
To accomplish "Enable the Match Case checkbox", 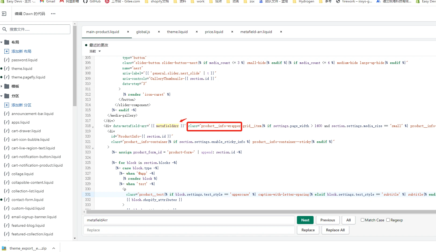I will (362, 220).
